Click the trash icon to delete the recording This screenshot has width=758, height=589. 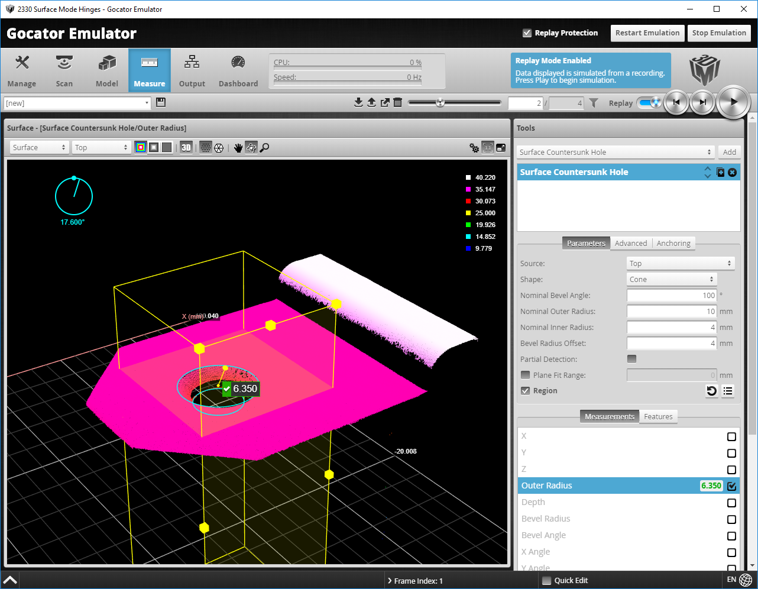click(x=397, y=102)
